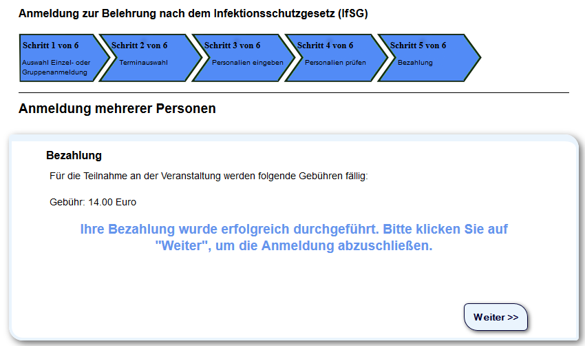Open the 'Schritt 3 von 6' step title

pyautogui.click(x=233, y=45)
